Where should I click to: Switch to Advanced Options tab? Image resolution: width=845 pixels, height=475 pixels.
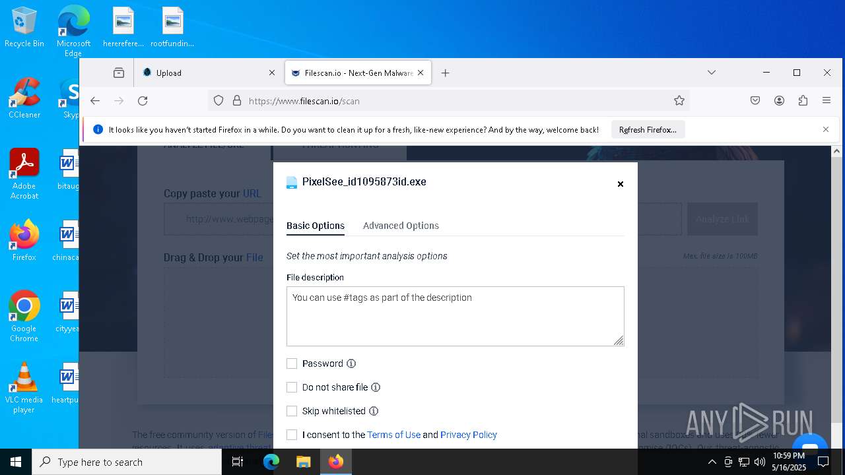401,226
